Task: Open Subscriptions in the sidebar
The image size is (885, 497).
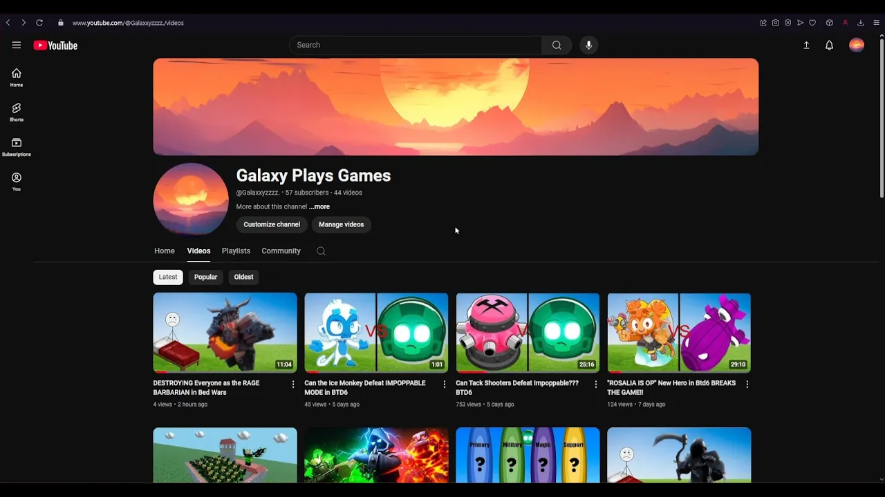Action: tap(16, 147)
